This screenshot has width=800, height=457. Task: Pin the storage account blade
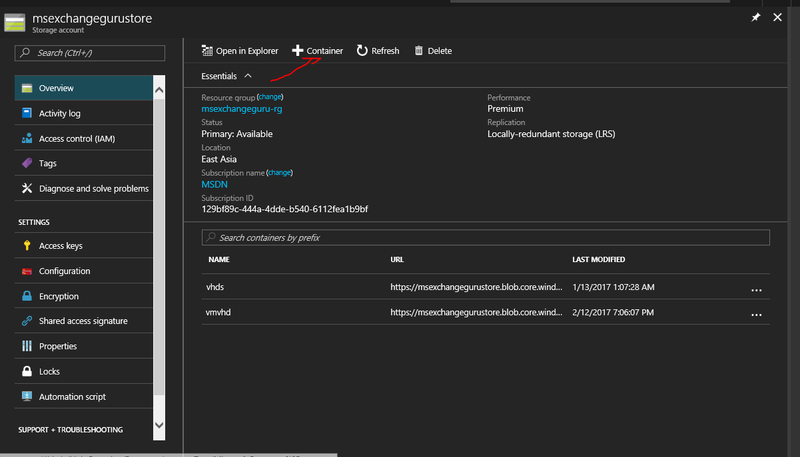[x=755, y=18]
